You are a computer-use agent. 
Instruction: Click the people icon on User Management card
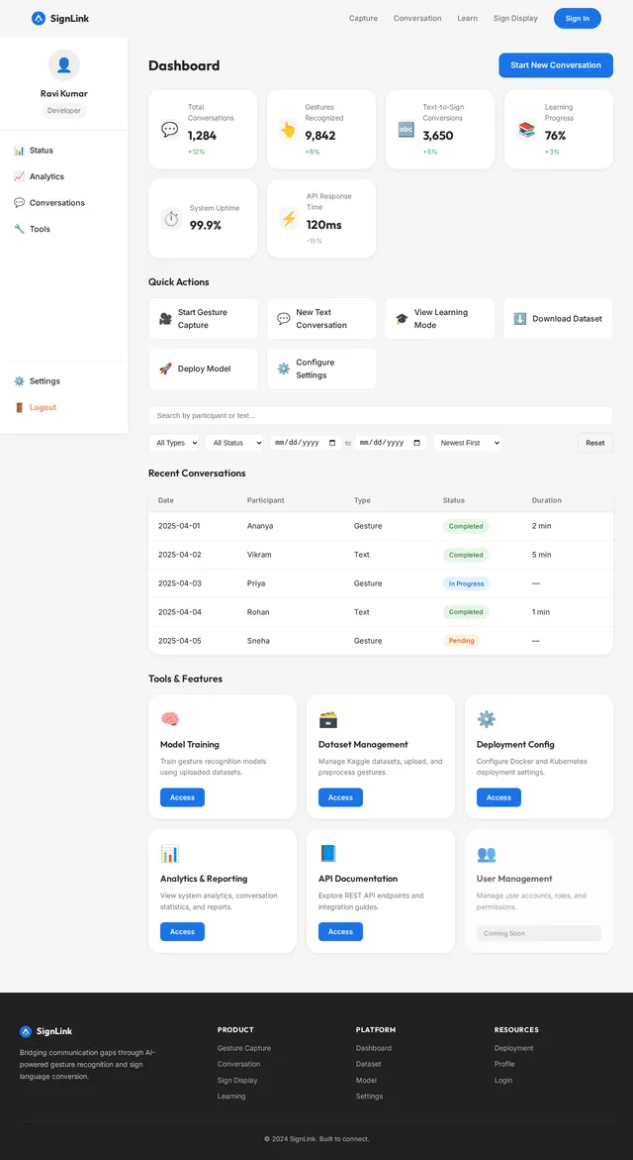[486, 854]
